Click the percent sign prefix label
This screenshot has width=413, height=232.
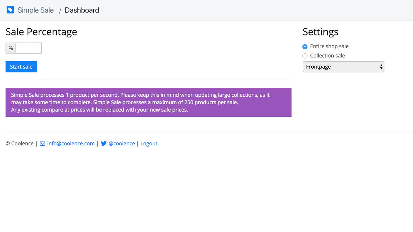(x=11, y=48)
